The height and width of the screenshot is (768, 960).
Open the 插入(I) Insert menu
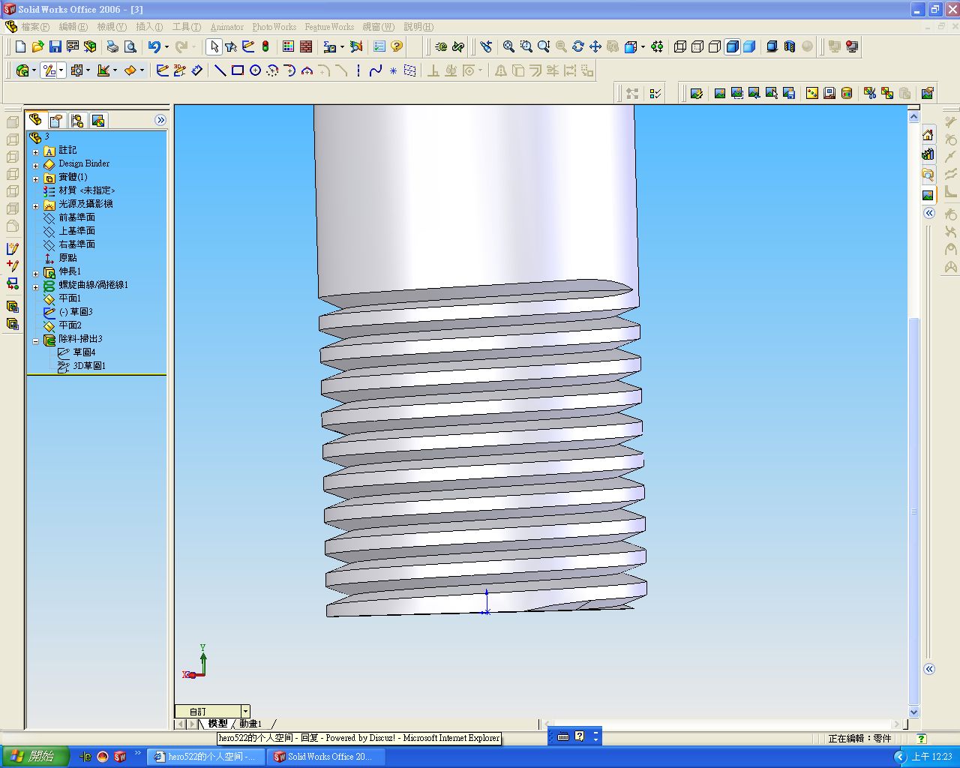[x=149, y=27]
